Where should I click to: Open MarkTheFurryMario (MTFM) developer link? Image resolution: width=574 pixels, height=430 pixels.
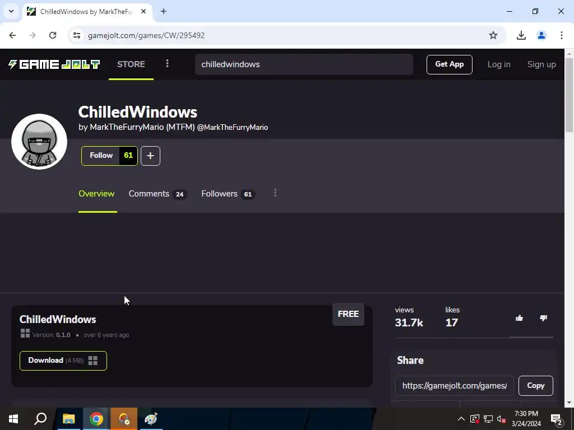[x=142, y=127]
